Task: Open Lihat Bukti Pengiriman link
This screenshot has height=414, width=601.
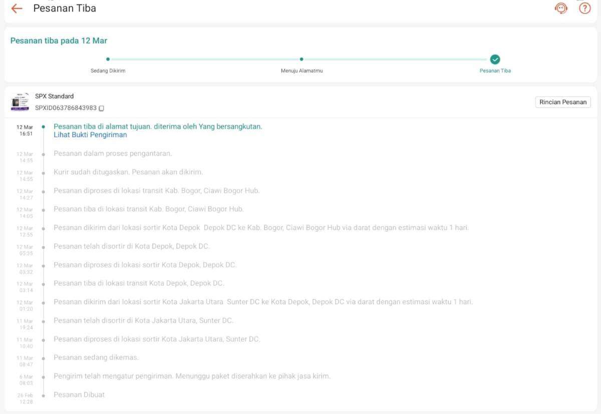Action: click(x=90, y=135)
